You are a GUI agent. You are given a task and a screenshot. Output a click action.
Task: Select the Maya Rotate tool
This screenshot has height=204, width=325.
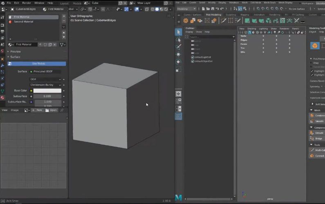point(178,62)
